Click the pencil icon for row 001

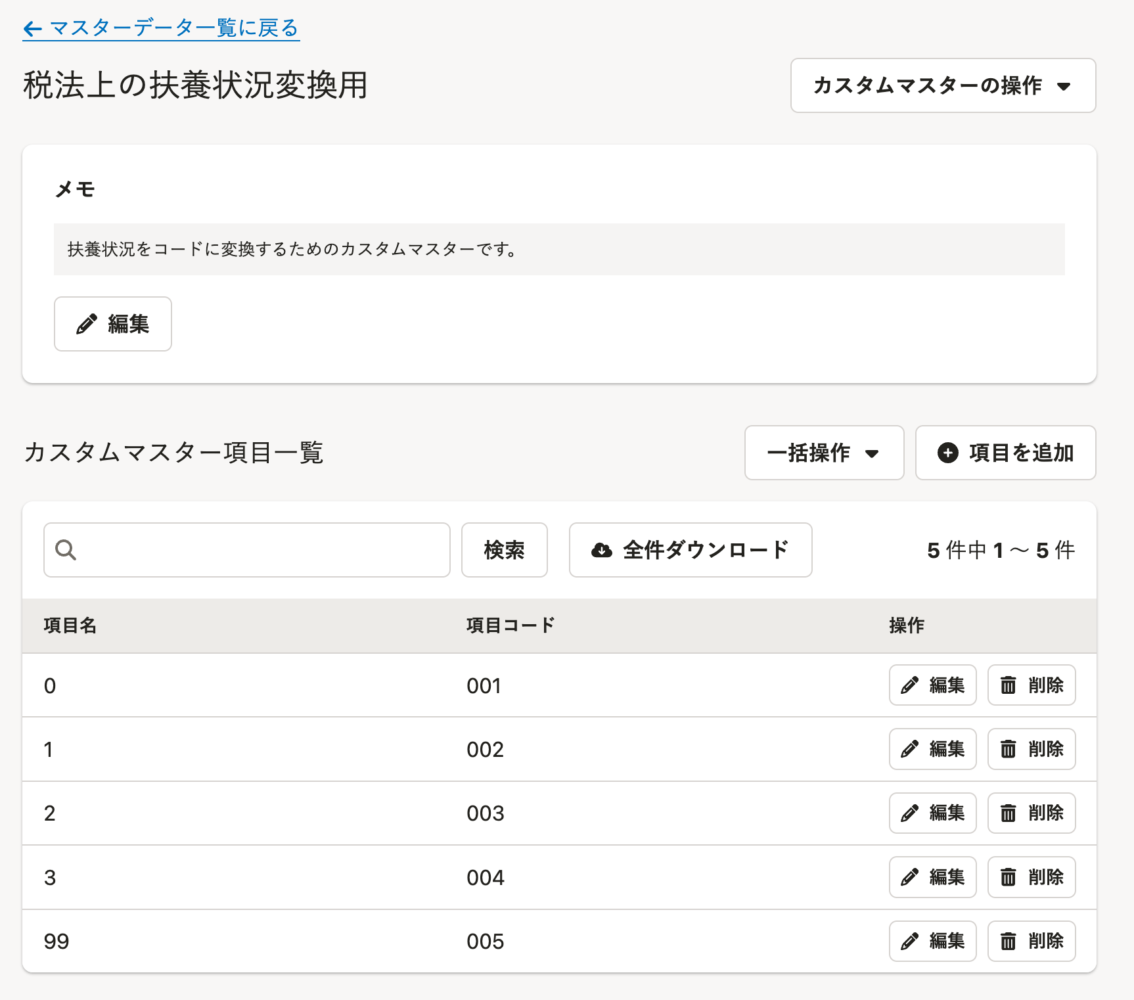[909, 685]
